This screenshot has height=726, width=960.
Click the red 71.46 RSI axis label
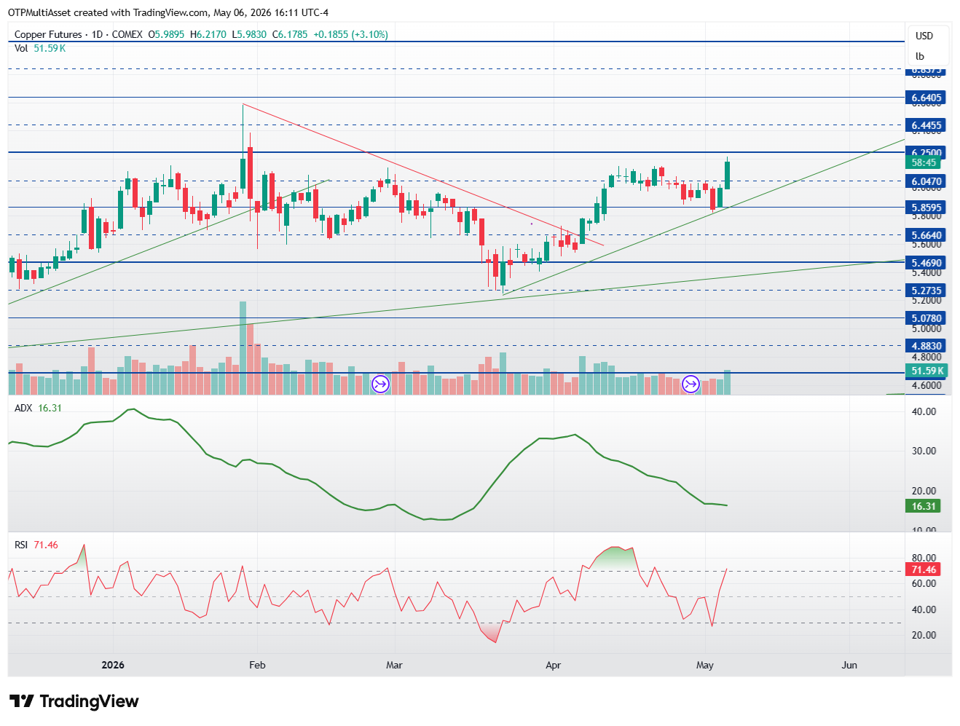pos(924,569)
